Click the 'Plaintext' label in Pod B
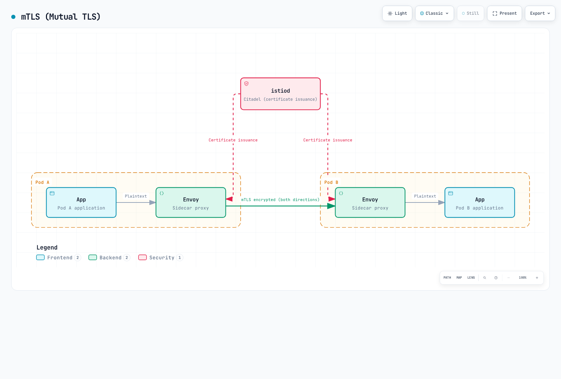Image resolution: width=561 pixels, height=379 pixels. click(x=425, y=196)
